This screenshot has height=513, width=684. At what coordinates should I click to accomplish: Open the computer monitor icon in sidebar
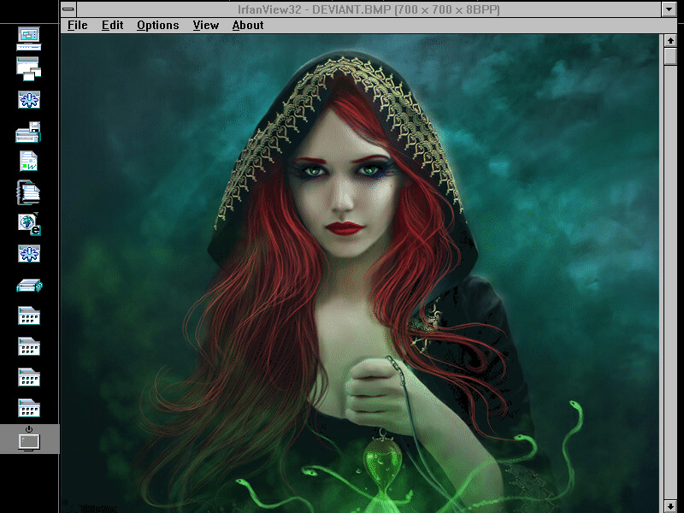coord(29,38)
